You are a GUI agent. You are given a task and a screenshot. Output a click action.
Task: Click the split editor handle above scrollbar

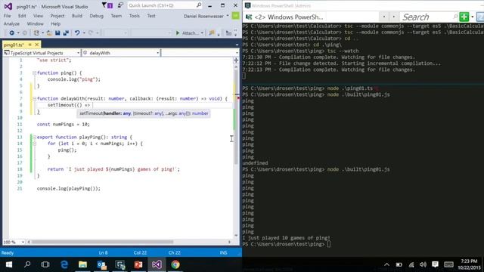(236, 60)
